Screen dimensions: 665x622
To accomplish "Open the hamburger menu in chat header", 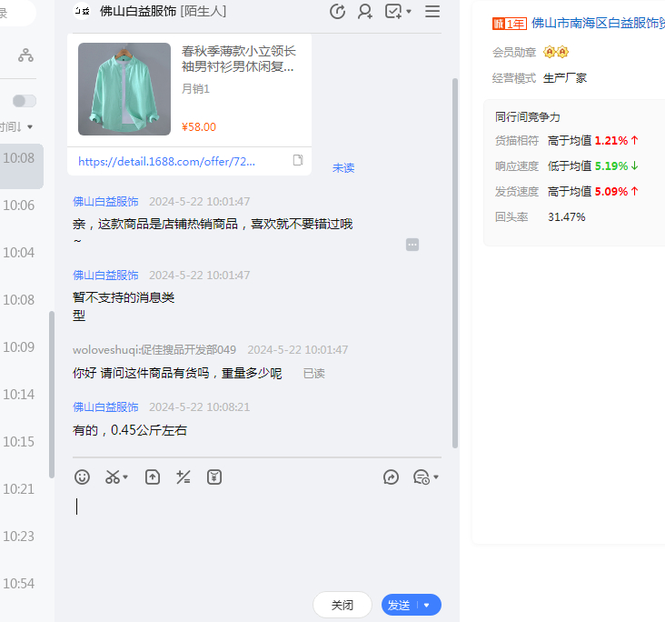I will point(432,12).
